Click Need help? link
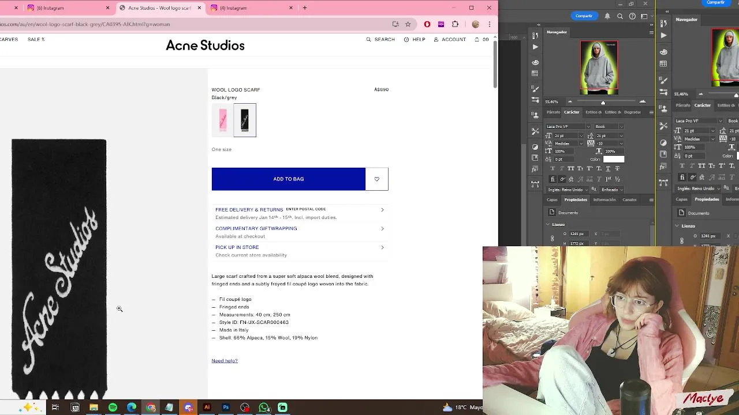739x415 pixels. click(x=225, y=361)
